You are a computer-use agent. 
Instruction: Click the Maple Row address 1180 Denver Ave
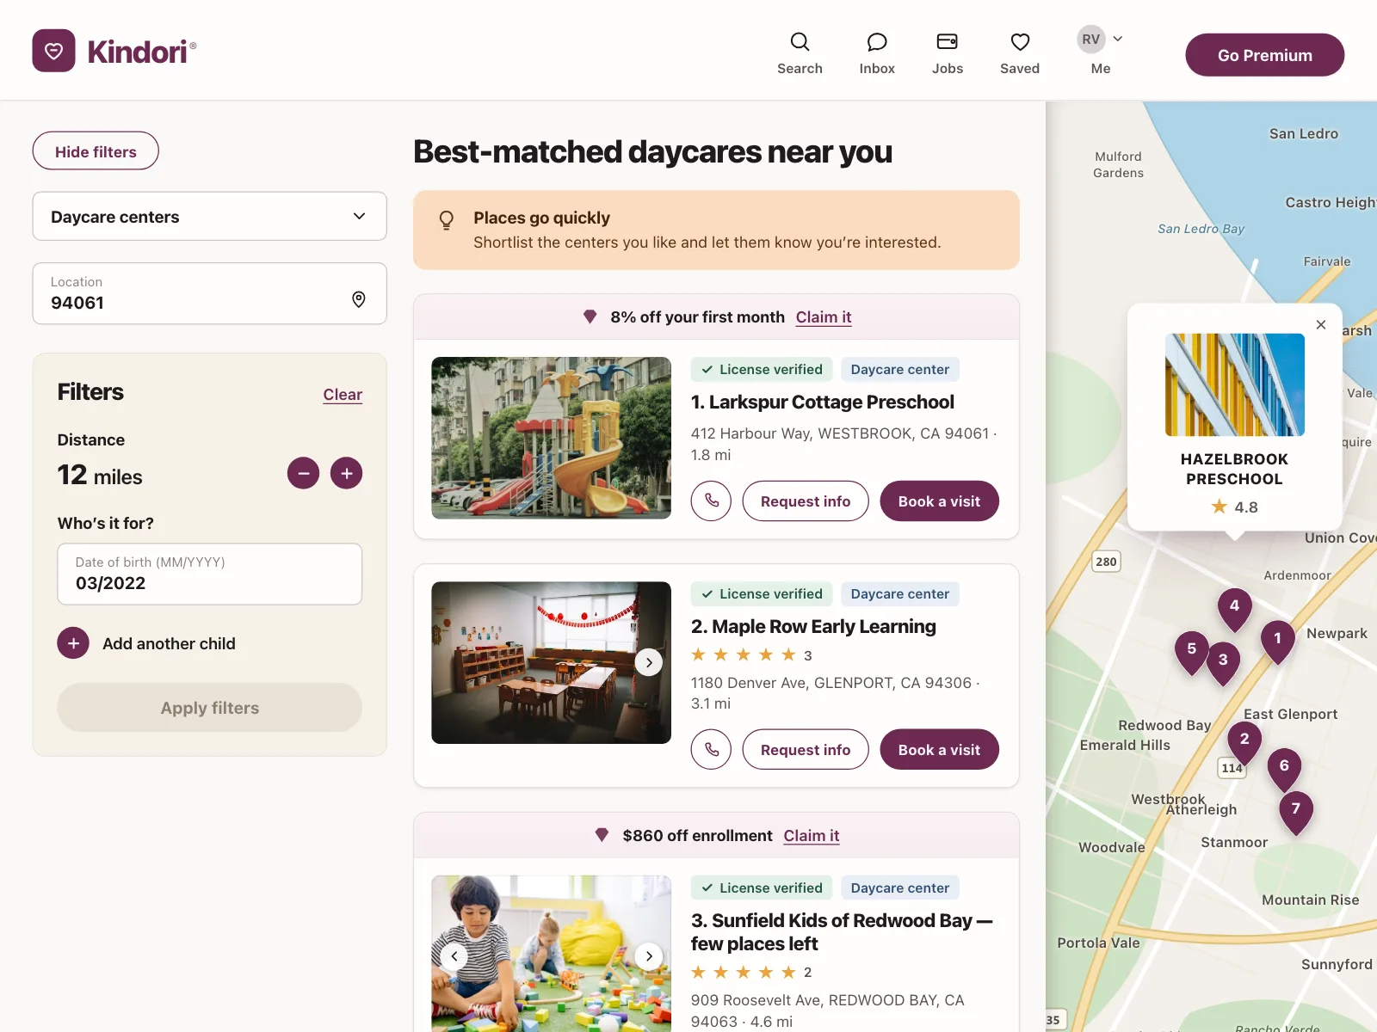tap(836, 693)
